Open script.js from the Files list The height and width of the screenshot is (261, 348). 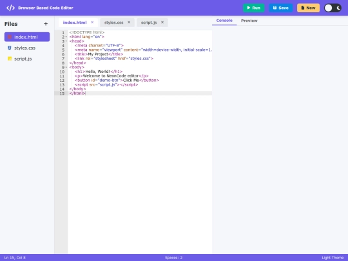27,59
